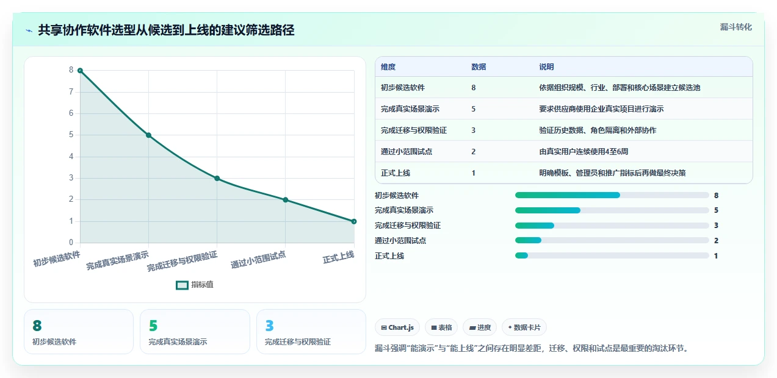Viewport: 777px width, 378px height.
Task: Click the icon inside the 表格 tag
Action: (x=433, y=328)
